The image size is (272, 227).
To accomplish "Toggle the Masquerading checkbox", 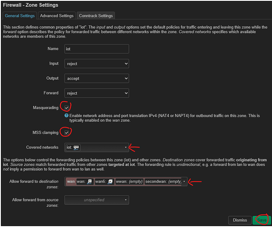I will click(66, 108).
